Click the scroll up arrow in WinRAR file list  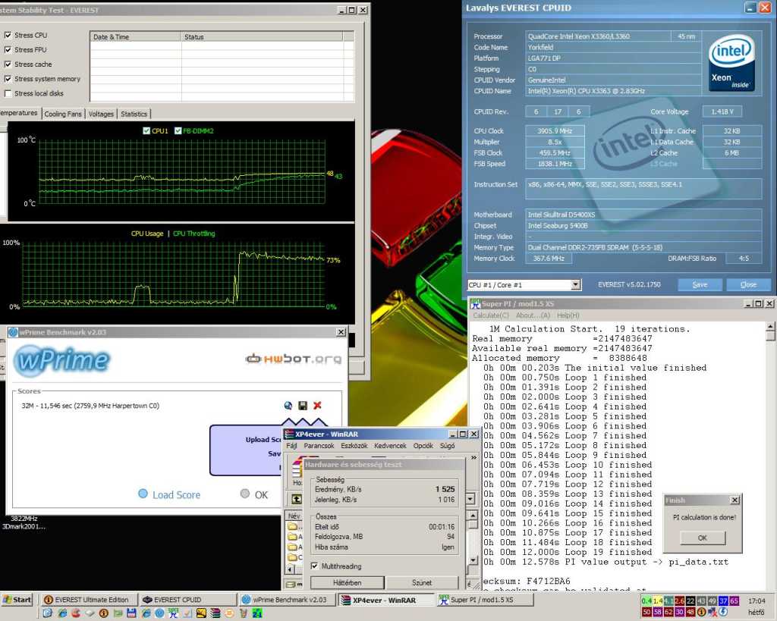(x=473, y=515)
